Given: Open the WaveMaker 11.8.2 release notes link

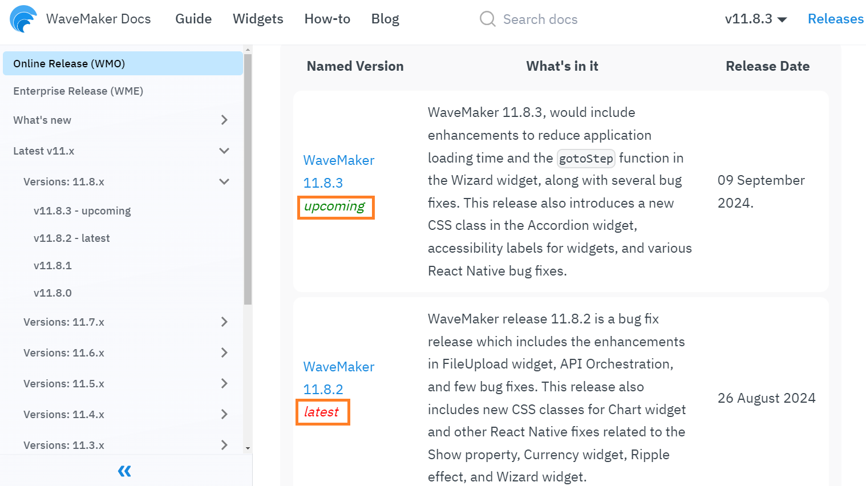Looking at the screenshot, I should click(x=338, y=378).
